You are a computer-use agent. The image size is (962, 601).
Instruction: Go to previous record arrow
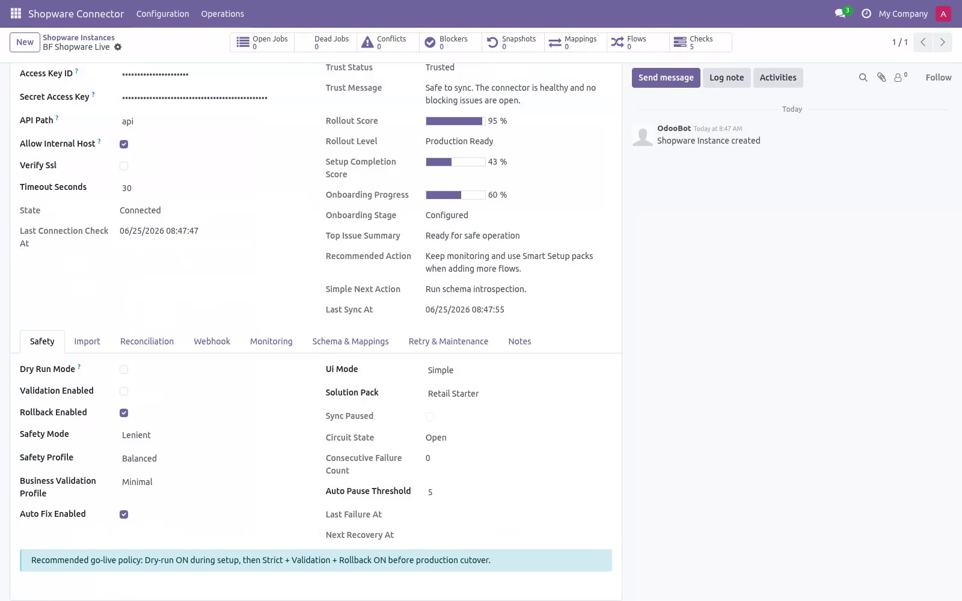click(923, 42)
